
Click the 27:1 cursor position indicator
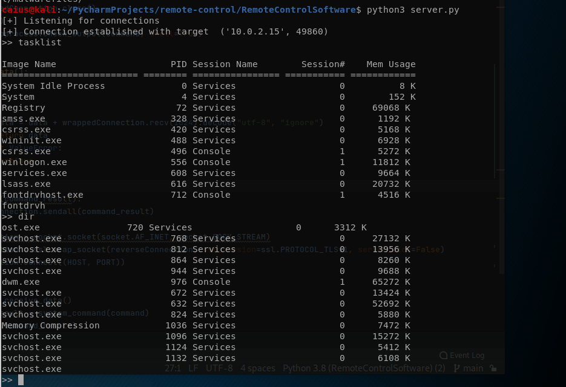[173, 368]
